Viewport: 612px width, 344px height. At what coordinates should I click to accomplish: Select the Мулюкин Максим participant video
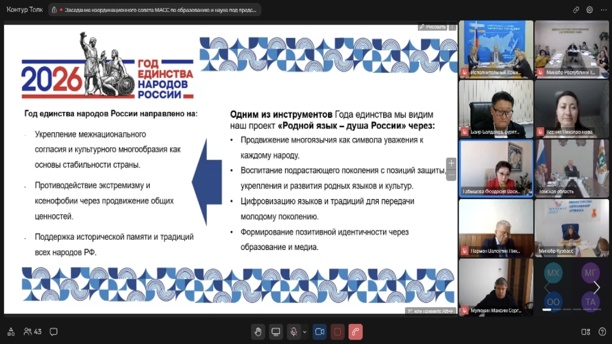coord(496,288)
